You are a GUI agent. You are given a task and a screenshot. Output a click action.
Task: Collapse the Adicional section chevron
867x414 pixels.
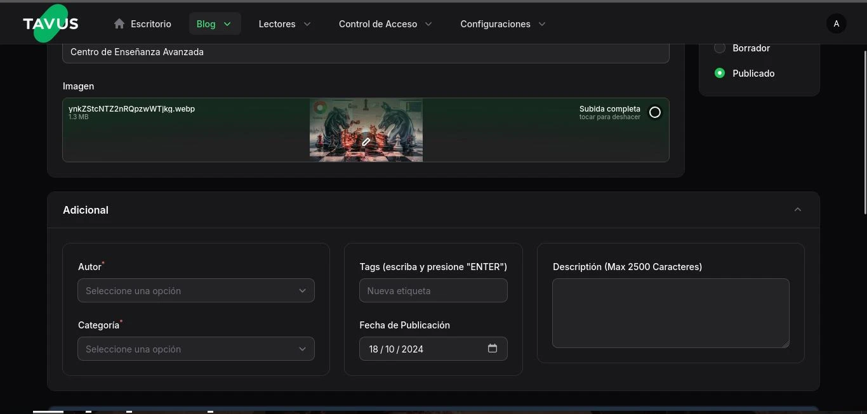(797, 210)
